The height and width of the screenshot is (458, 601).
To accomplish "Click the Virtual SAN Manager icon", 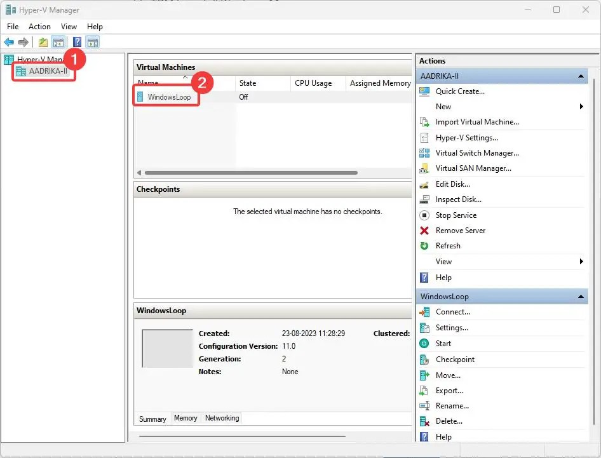I will point(424,168).
